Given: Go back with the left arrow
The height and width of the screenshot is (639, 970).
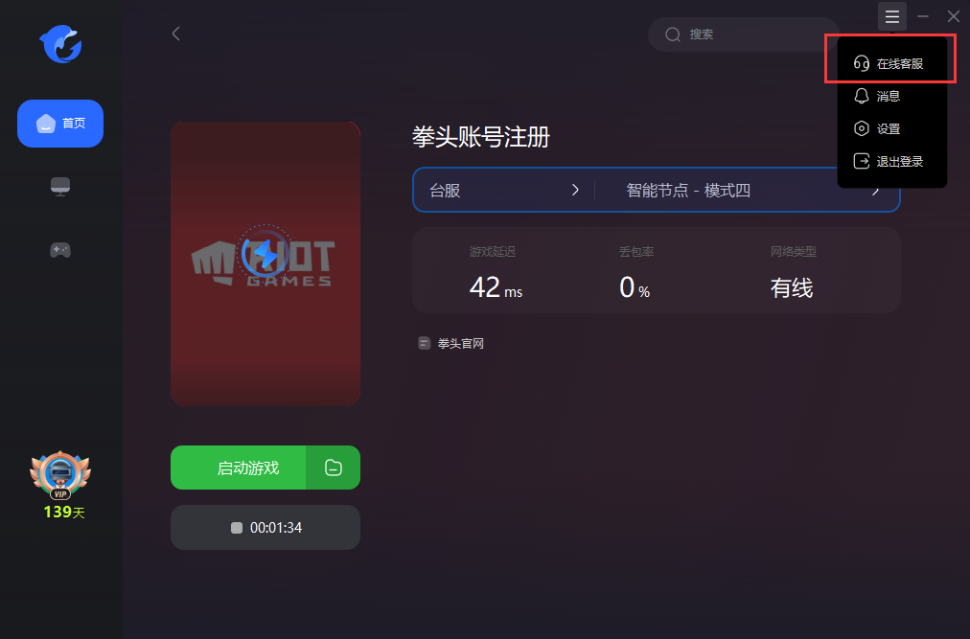Looking at the screenshot, I should [176, 34].
